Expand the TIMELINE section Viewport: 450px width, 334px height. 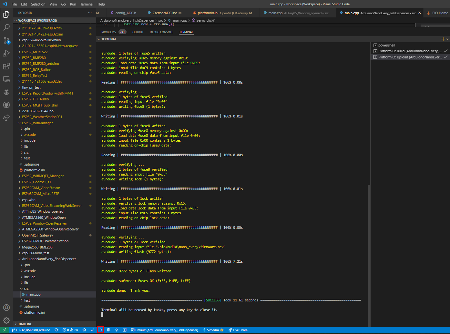[x=55, y=324]
